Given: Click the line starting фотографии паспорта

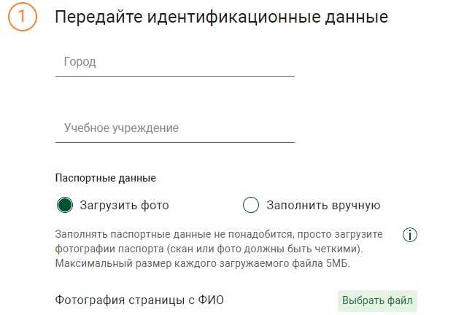Looking at the screenshot, I should (209, 249).
